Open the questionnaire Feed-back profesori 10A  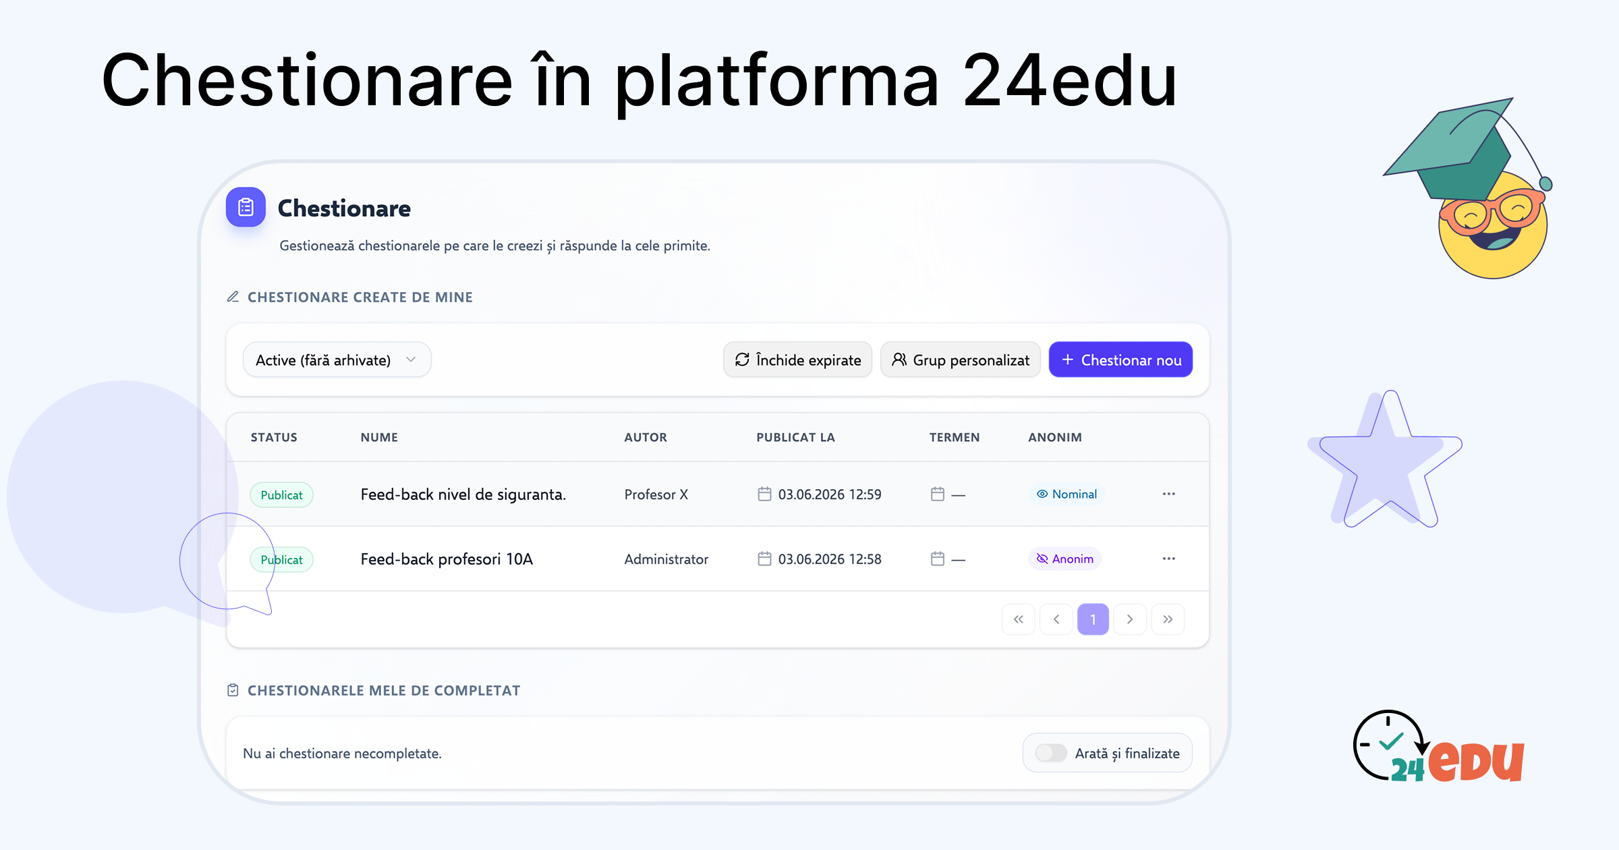pyautogui.click(x=447, y=559)
